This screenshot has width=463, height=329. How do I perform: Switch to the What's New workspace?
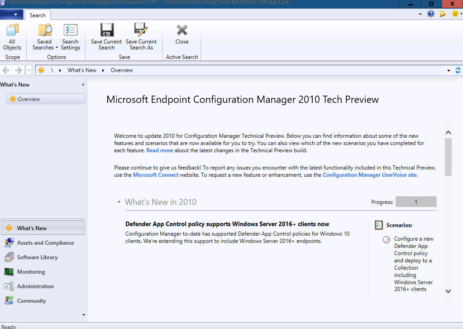point(43,228)
